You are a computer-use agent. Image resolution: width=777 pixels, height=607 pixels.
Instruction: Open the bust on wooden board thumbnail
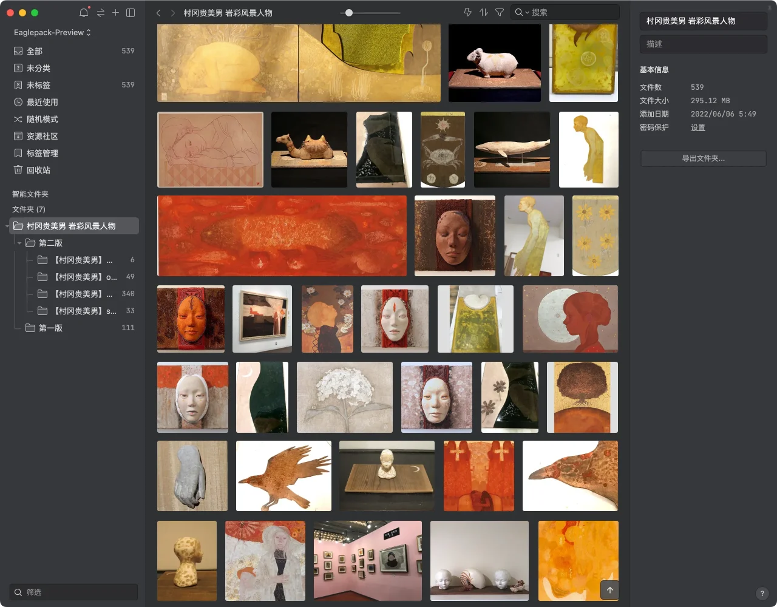(387, 476)
